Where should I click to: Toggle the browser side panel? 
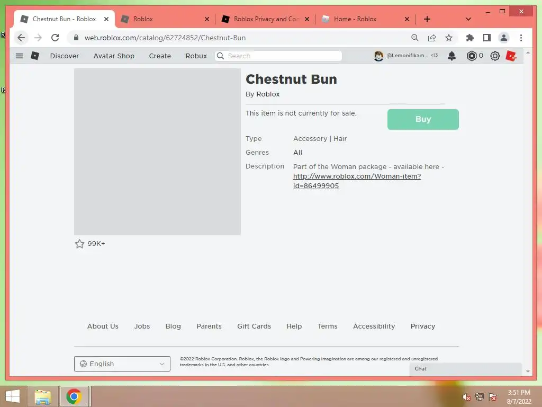coord(487,38)
